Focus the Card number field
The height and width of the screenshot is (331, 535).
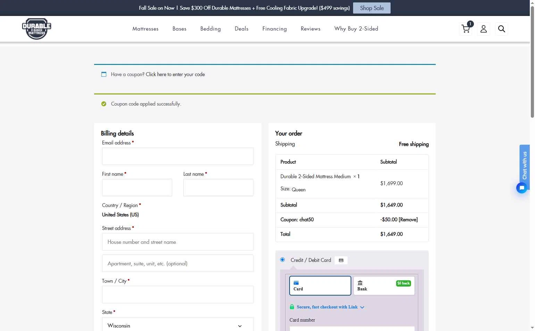click(352, 329)
